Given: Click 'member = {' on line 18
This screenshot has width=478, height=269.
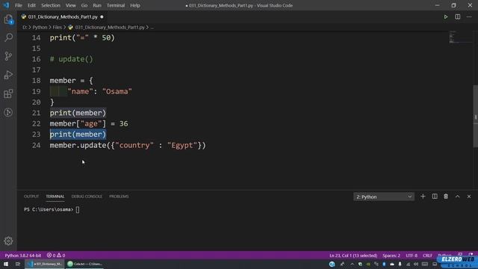Looking at the screenshot, I should tap(72, 81).
